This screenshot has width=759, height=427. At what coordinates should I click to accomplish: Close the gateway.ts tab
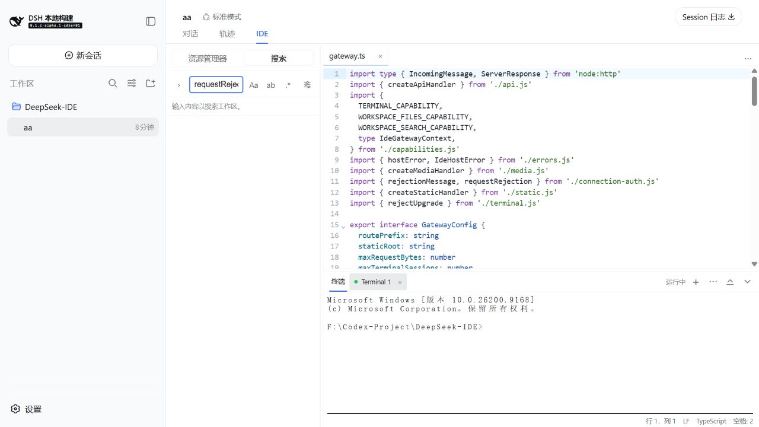(x=380, y=56)
